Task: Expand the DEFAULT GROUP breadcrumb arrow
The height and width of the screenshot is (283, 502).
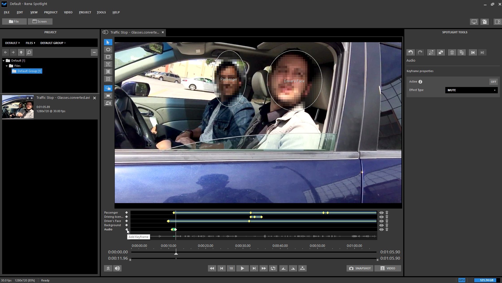Action: coord(65,43)
